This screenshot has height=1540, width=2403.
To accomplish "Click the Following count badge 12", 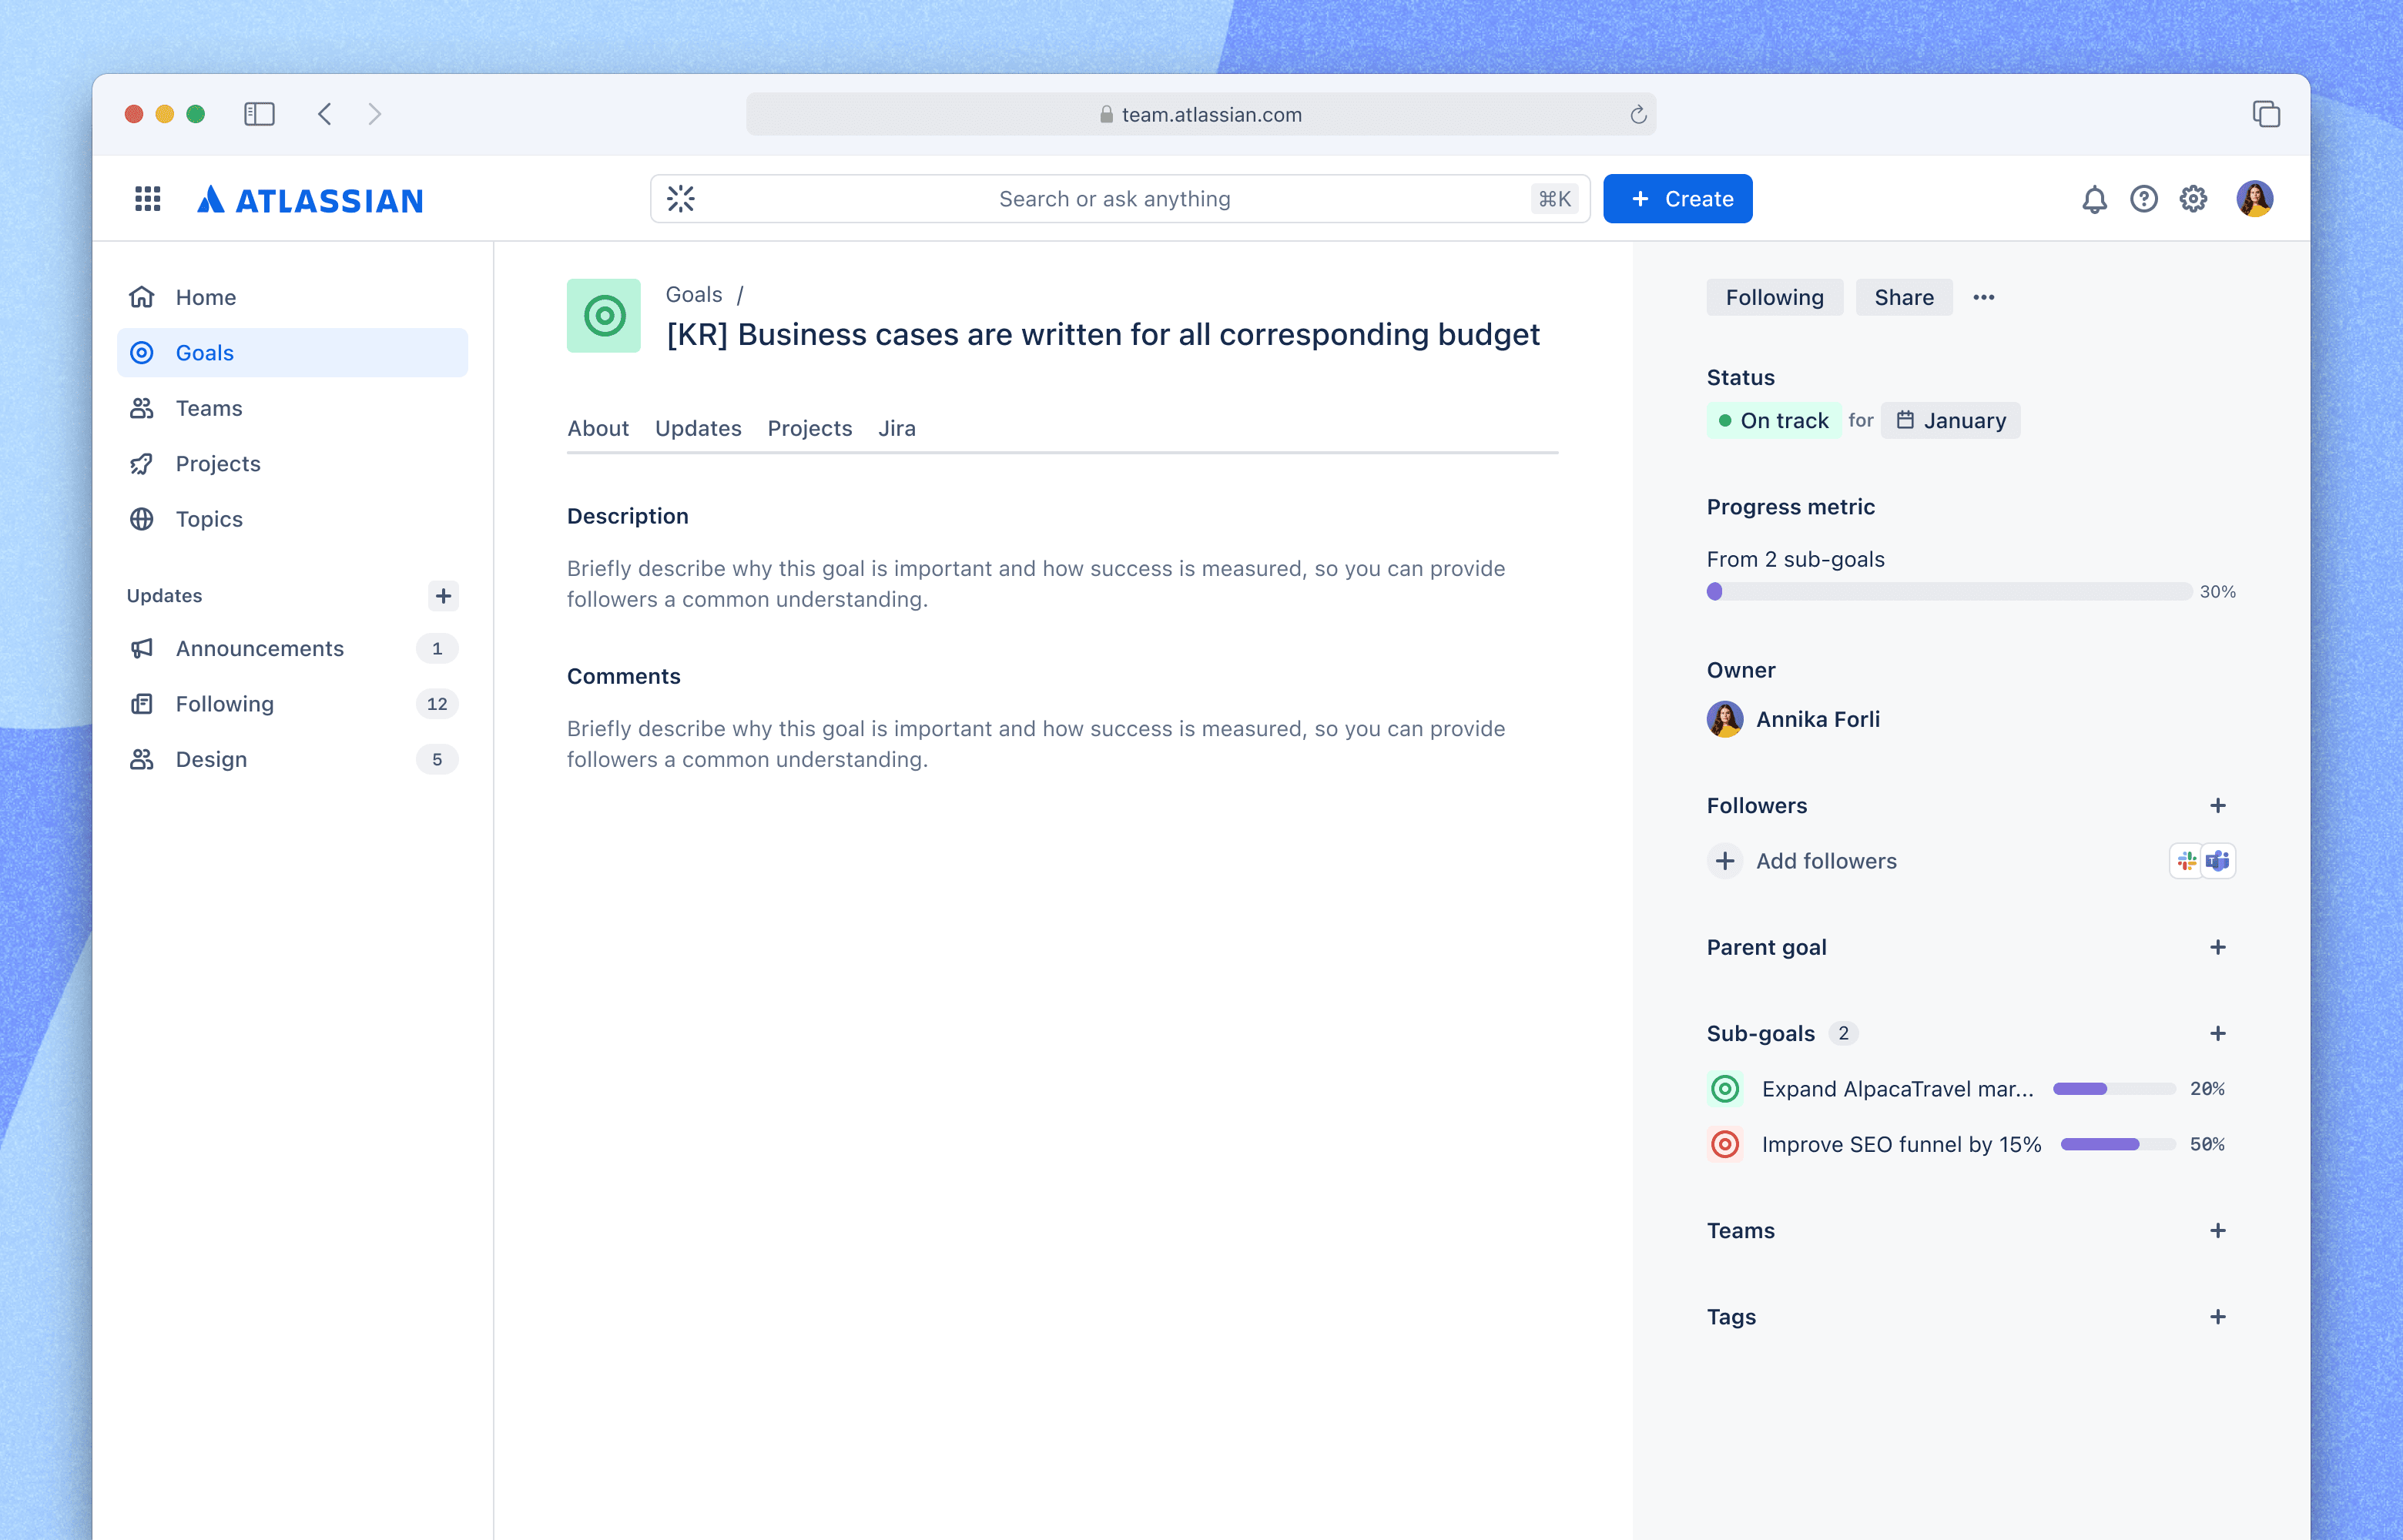I will coord(437,704).
